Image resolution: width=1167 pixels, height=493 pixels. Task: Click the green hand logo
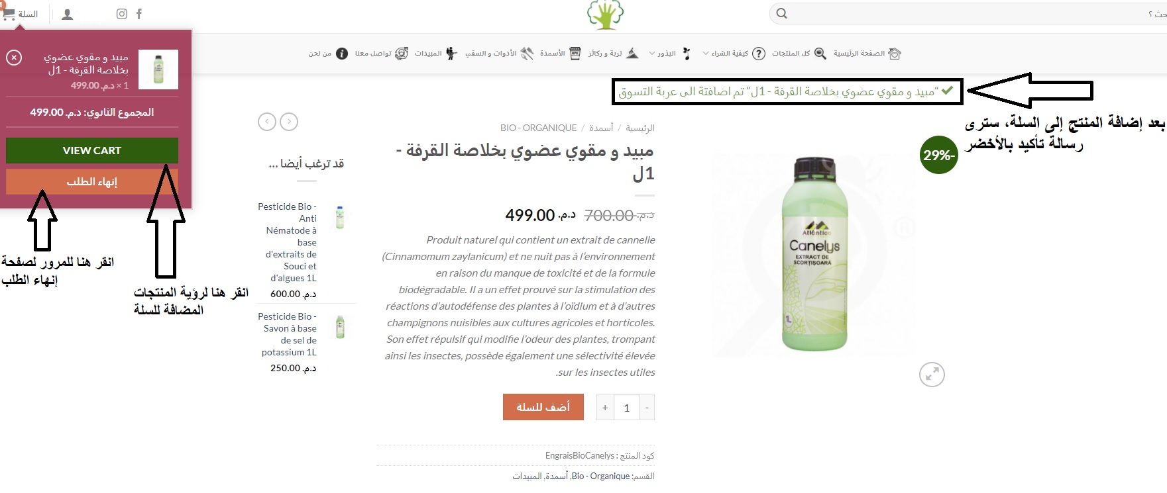[606, 15]
